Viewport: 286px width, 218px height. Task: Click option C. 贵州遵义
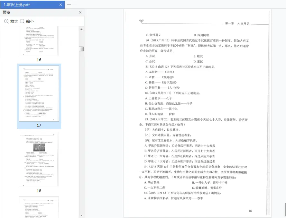click(153, 35)
